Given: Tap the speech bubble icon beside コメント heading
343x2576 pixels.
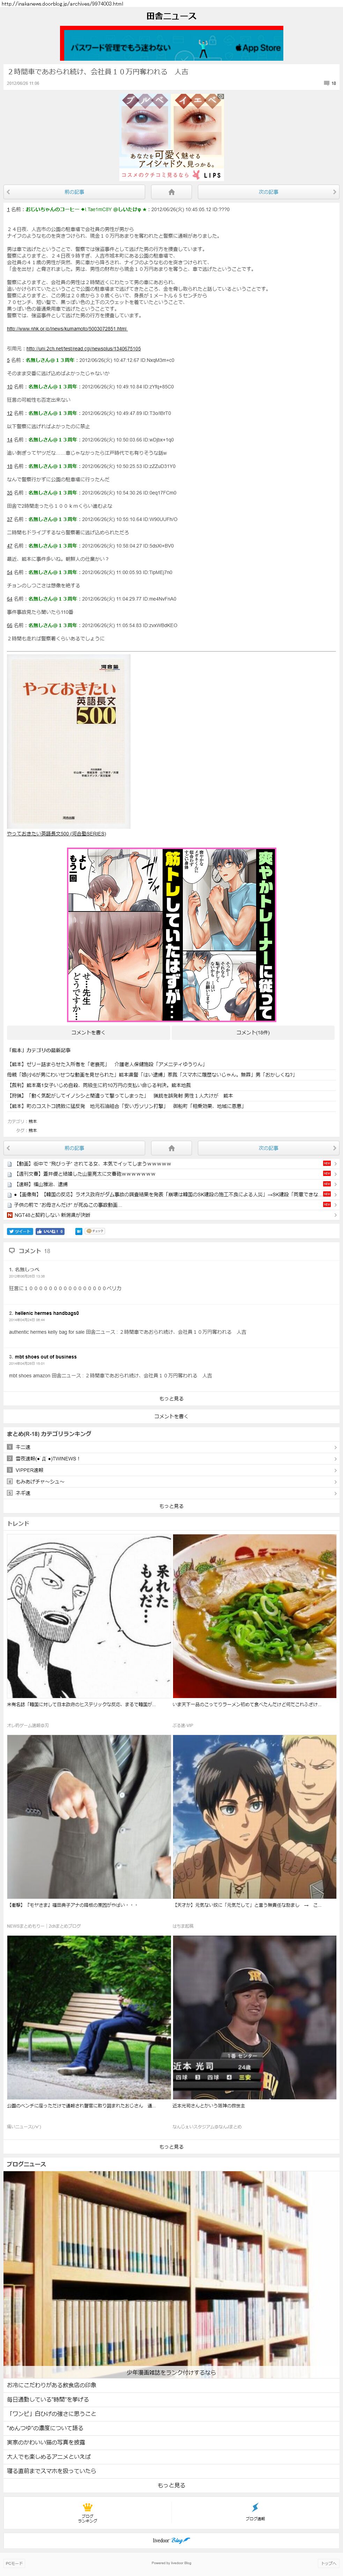Looking at the screenshot, I should [x=11, y=1251].
